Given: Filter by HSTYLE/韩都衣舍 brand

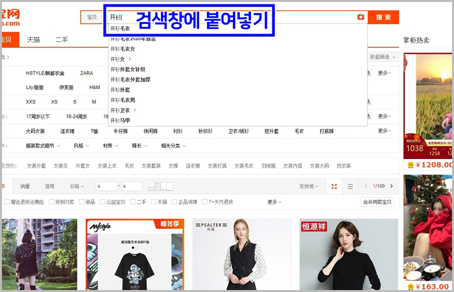Looking at the screenshot, I should click(x=45, y=73).
